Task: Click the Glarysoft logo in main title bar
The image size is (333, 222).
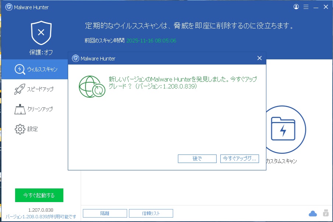Action: tap(9, 7)
